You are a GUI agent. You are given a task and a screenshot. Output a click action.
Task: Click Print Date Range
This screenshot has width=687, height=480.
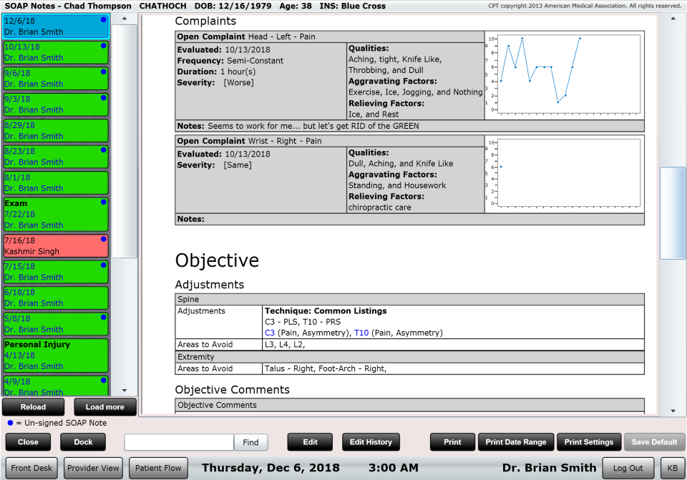tap(516, 442)
